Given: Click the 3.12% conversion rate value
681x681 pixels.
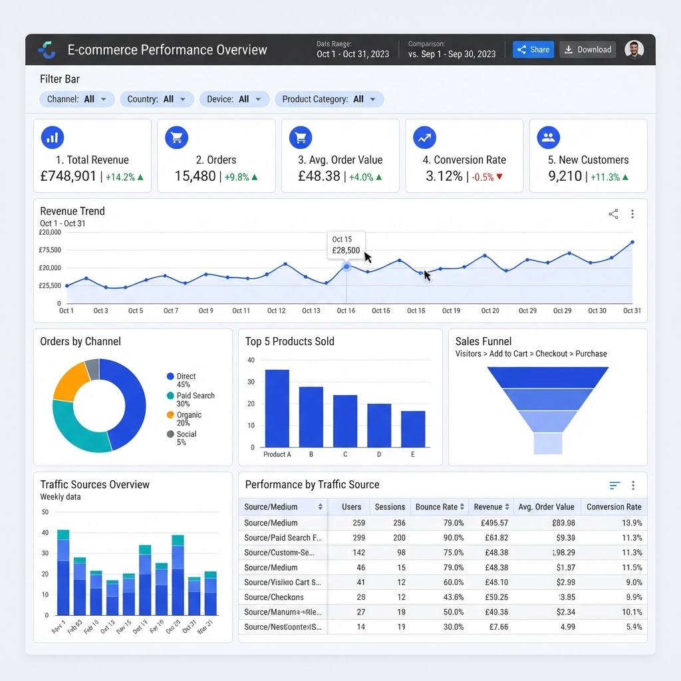Looking at the screenshot, I should [x=444, y=176].
